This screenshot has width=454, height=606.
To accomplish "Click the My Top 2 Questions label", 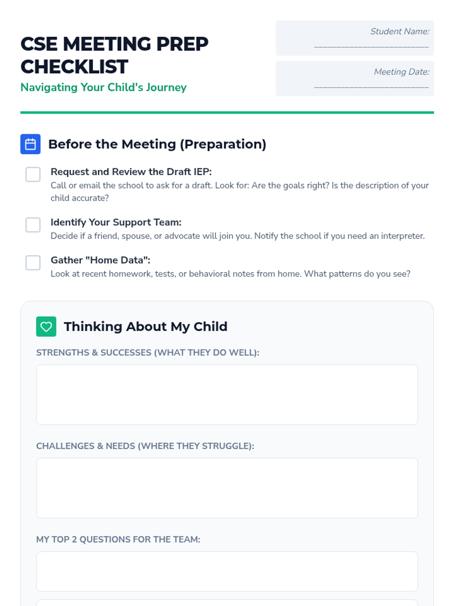I will click(118, 539).
